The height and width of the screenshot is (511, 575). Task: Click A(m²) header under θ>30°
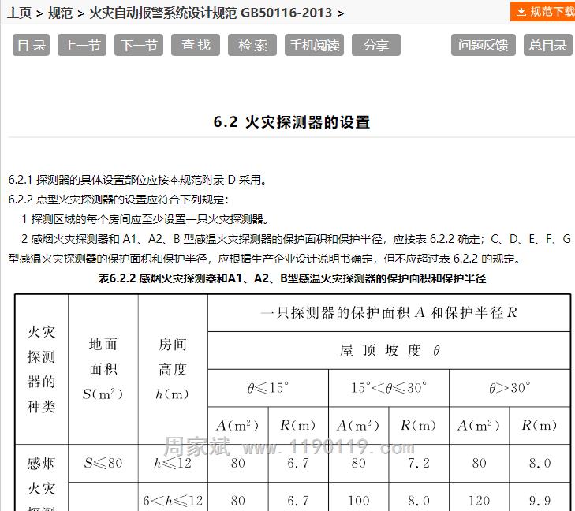479,426
